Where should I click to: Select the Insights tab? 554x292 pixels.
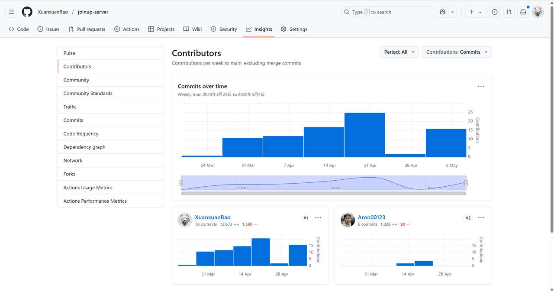pyautogui.click(x=259, y=29)
